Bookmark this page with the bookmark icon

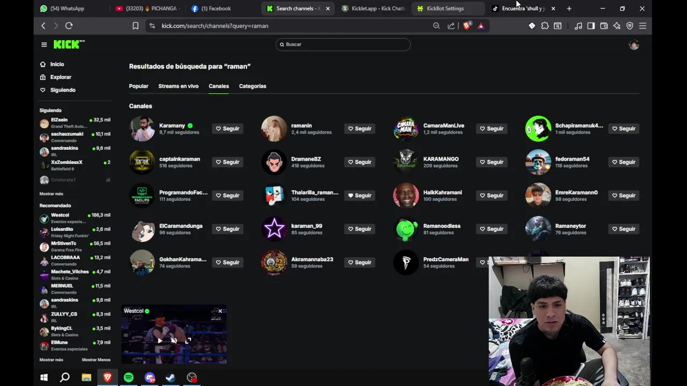(135, 26)
